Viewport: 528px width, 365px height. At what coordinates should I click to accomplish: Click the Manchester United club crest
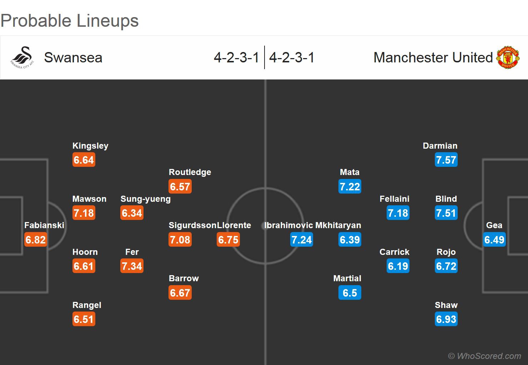(x=508, y=57)
